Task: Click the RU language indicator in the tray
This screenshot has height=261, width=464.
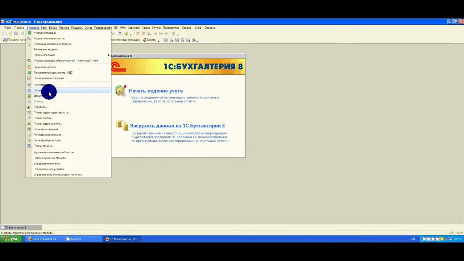Action: (413, 239)
